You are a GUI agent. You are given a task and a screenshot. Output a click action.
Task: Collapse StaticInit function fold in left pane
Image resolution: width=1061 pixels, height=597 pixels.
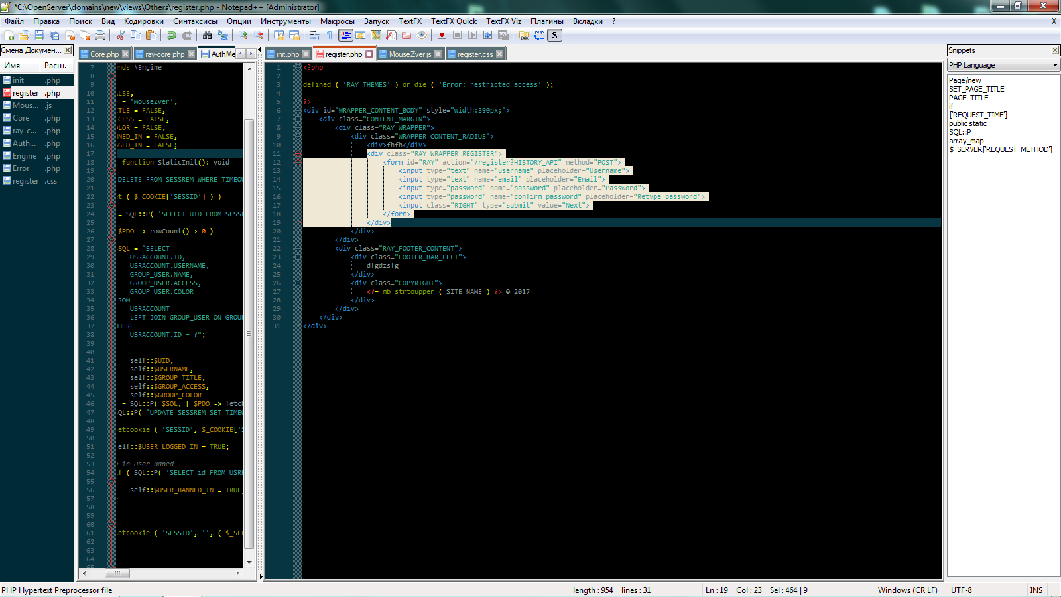[111, 170]
